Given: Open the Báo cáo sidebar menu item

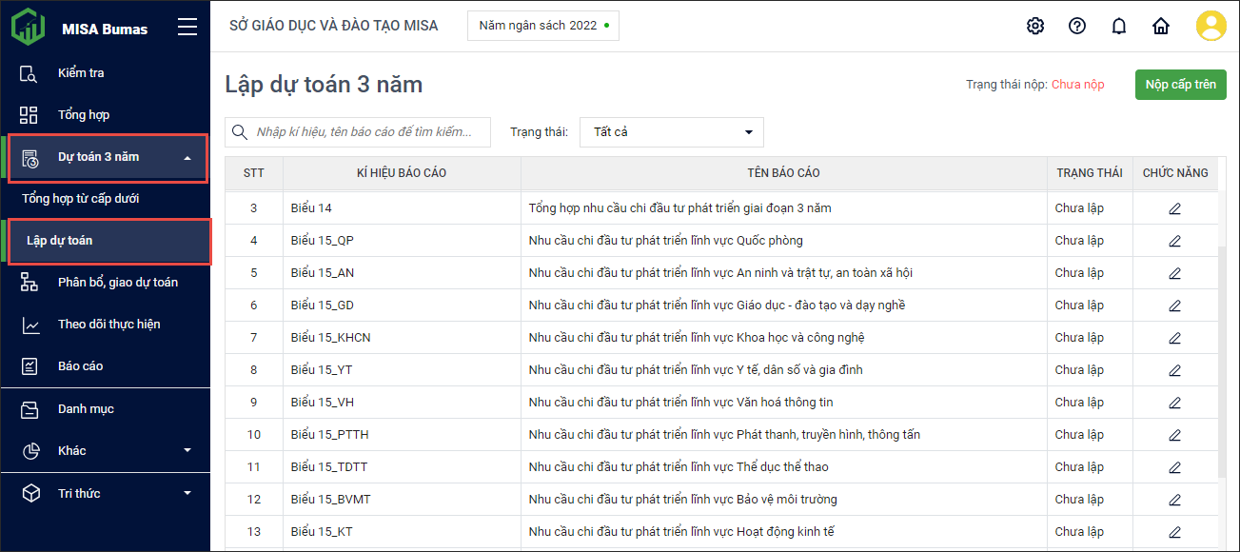Looking at the screenshot, I should (80, 366).
